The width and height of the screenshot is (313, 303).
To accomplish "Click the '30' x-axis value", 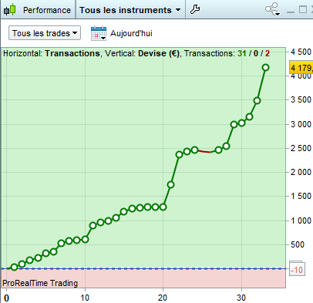I will (241, 298).
